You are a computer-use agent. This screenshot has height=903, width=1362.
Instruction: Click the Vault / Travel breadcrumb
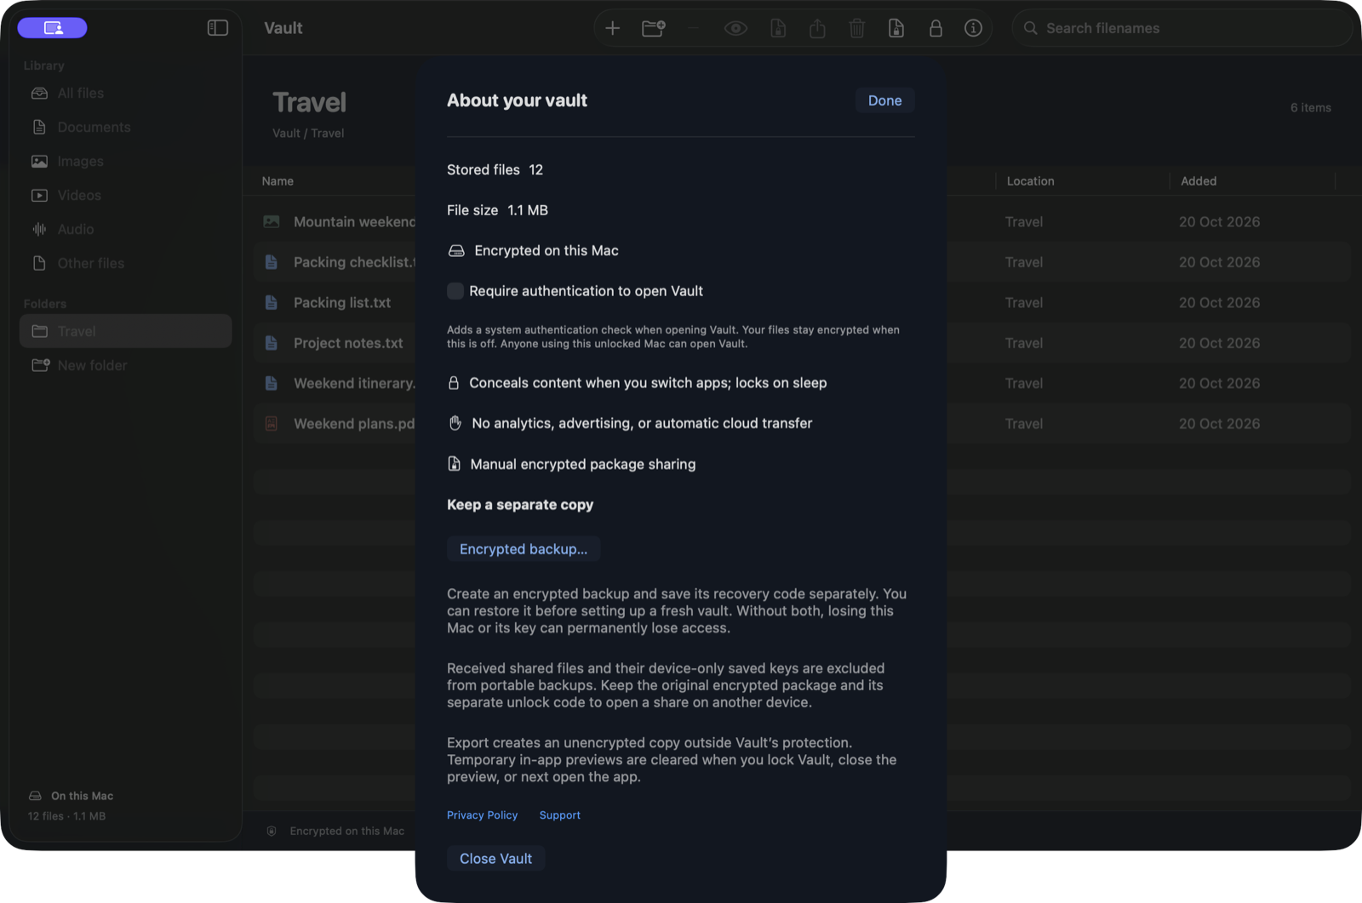pyautogui.click(x=308, y=134)
